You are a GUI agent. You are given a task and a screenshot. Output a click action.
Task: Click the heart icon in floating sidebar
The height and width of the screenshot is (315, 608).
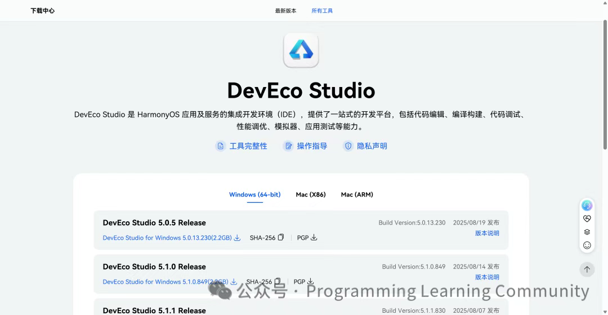(587, 218)
